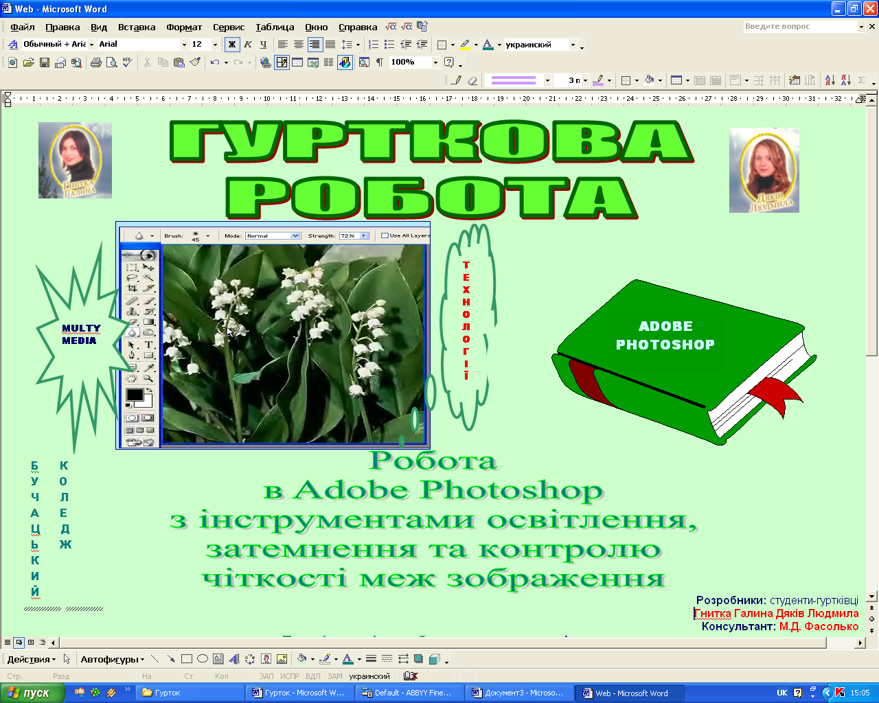This screenshot has height=703, width=879.
Task: Click the Open folder icon
Action: tap(28, 62)
